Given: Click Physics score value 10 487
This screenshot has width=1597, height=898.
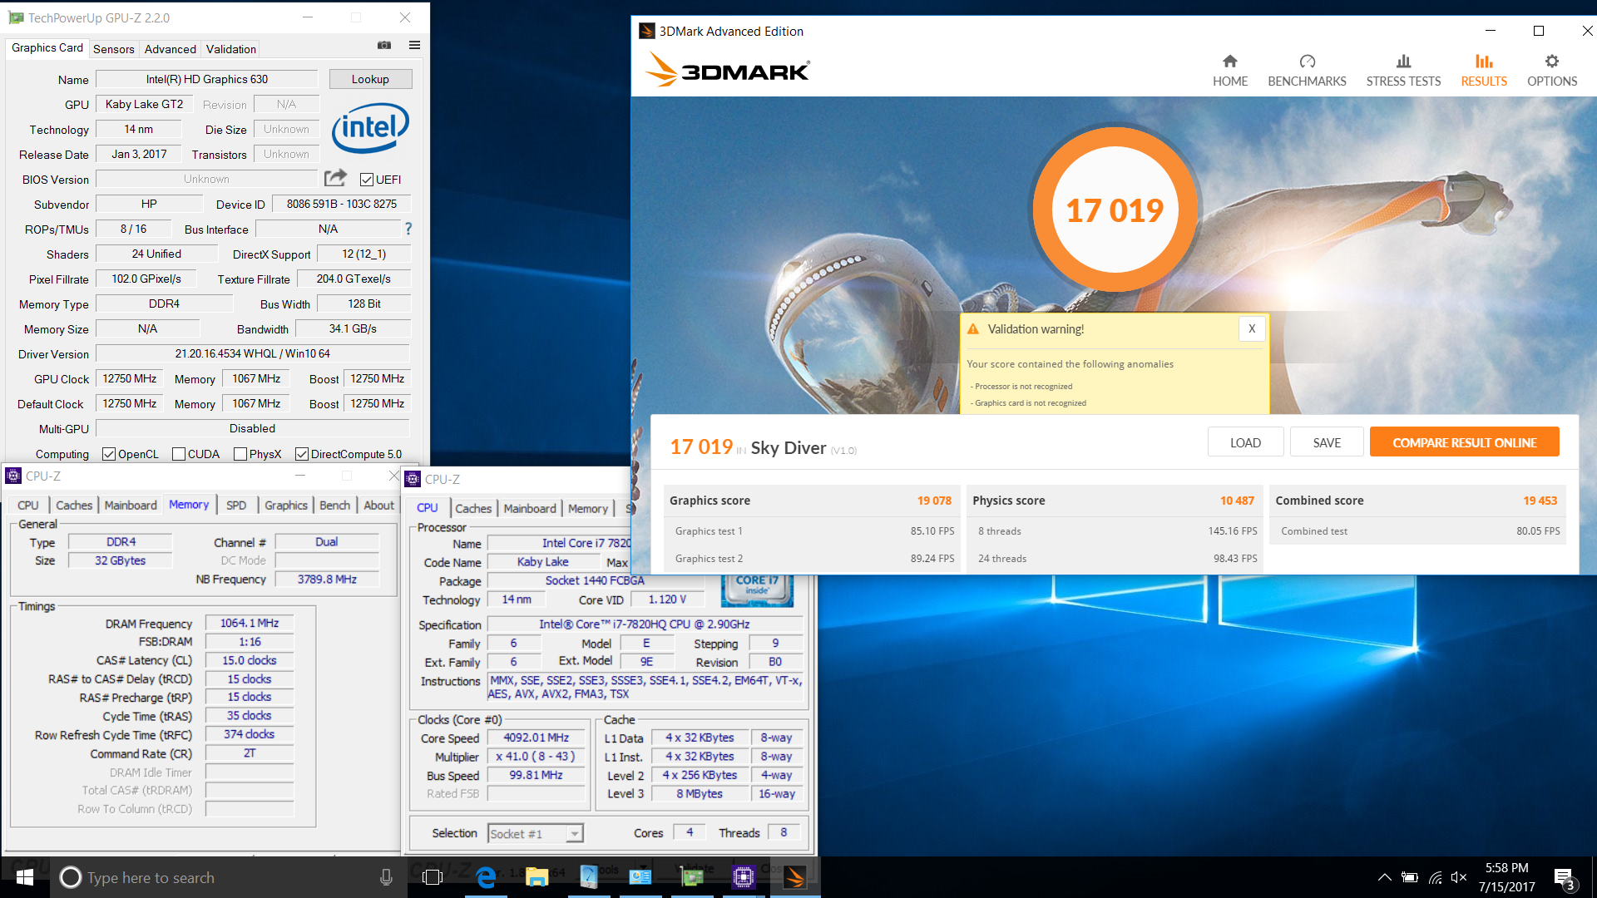Looking at the screenshot, I should (1237, 501).
